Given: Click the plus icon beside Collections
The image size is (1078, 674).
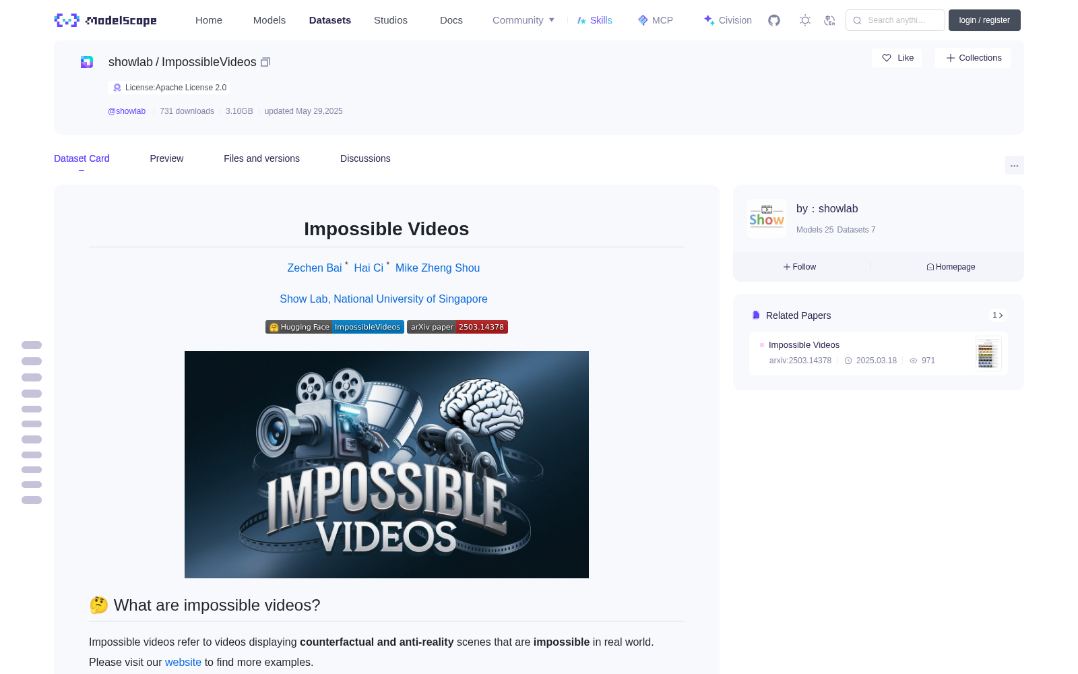Looking at the screenshot, I should click(951, 58).
